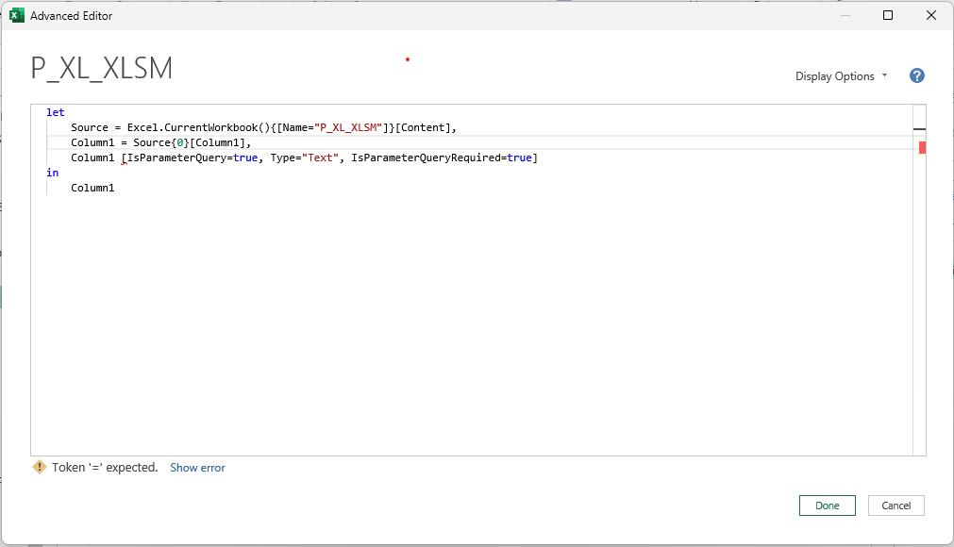
Task: Click the arrow next to Display Options
Action: [x=884, y=75]
